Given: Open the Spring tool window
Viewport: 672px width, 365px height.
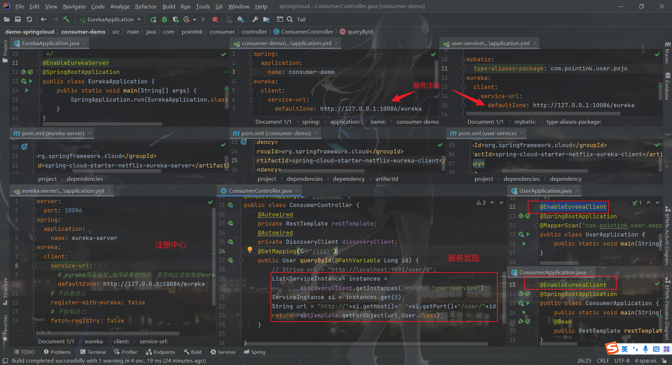Looking at the screenshot, I should pos(254,352).
